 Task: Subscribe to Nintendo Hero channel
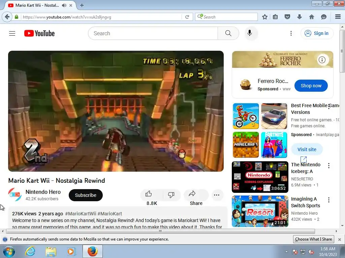pyautogui.click(x=86, y=195)
